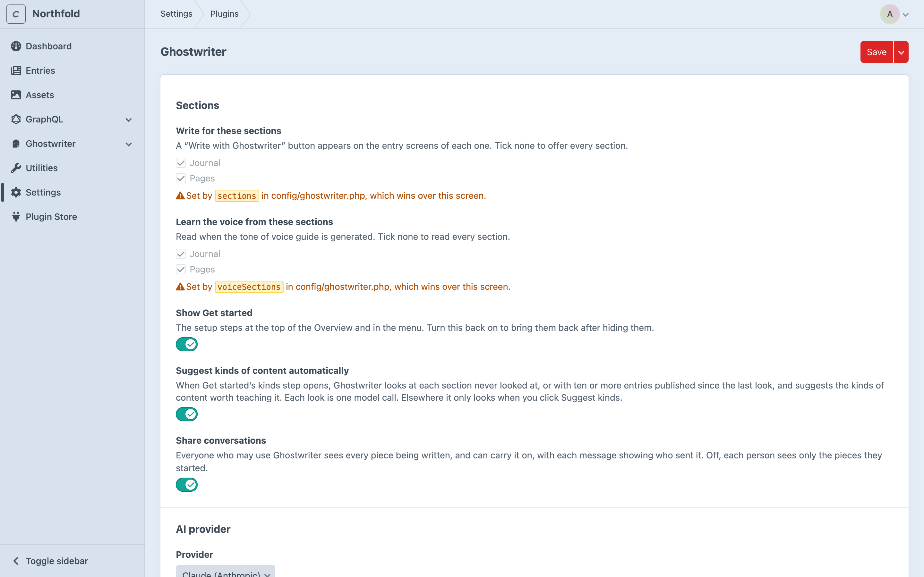Click the Settings gear icon
The image size is (924, 577).
coord(16,192)
